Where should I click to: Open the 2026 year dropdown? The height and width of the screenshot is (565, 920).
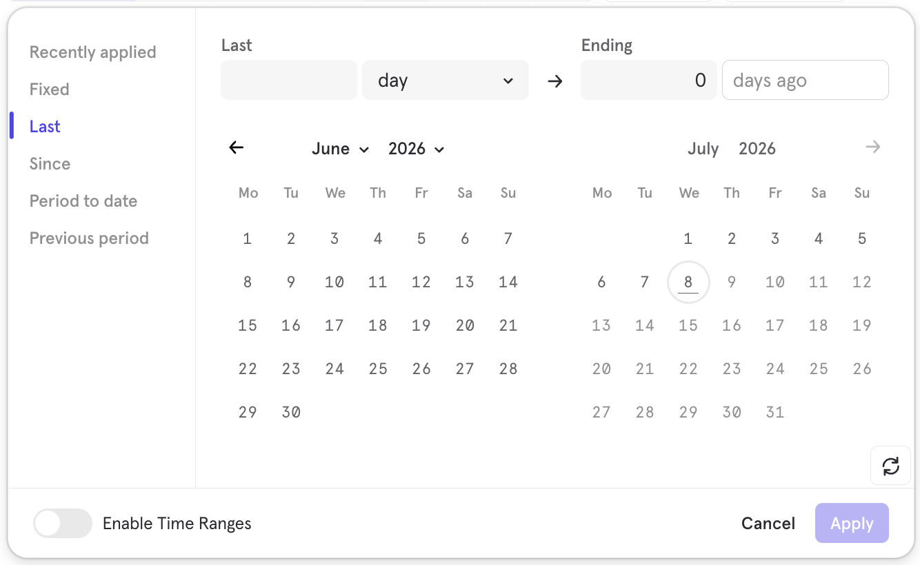[416, 149]
